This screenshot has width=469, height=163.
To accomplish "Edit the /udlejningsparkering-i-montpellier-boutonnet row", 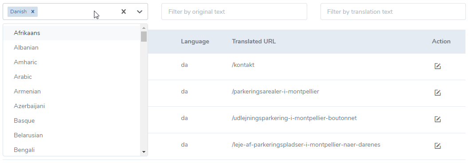I will 438,119.
